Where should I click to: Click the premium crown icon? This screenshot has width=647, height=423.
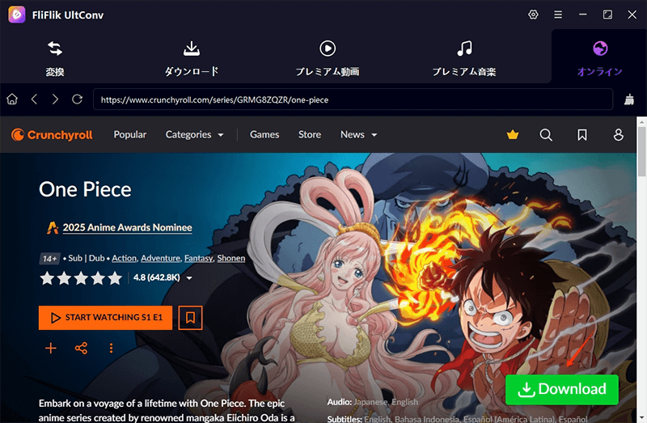pyautogui.click(x=513, y=134)
